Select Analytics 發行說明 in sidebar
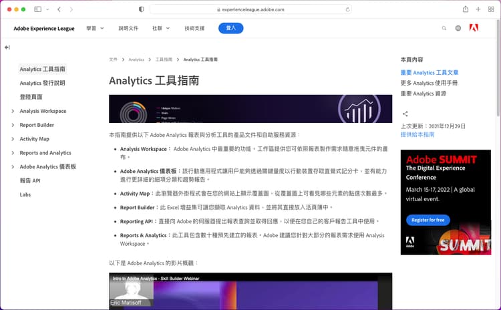501x310 pixels. point(43,83)
